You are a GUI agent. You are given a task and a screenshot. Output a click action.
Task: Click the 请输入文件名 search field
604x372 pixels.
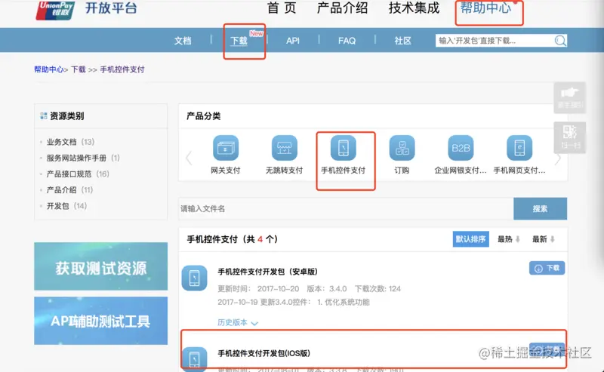[346, 209]
